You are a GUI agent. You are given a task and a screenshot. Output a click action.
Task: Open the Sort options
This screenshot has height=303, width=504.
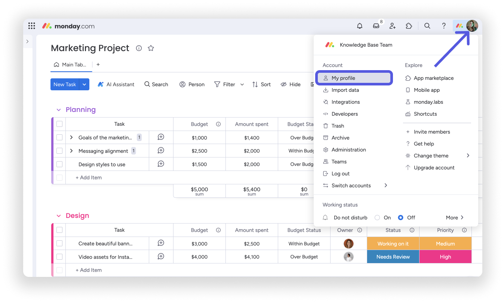tap(262, 84)
